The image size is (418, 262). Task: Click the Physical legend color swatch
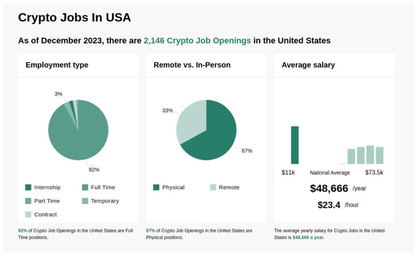pos(156,187)
